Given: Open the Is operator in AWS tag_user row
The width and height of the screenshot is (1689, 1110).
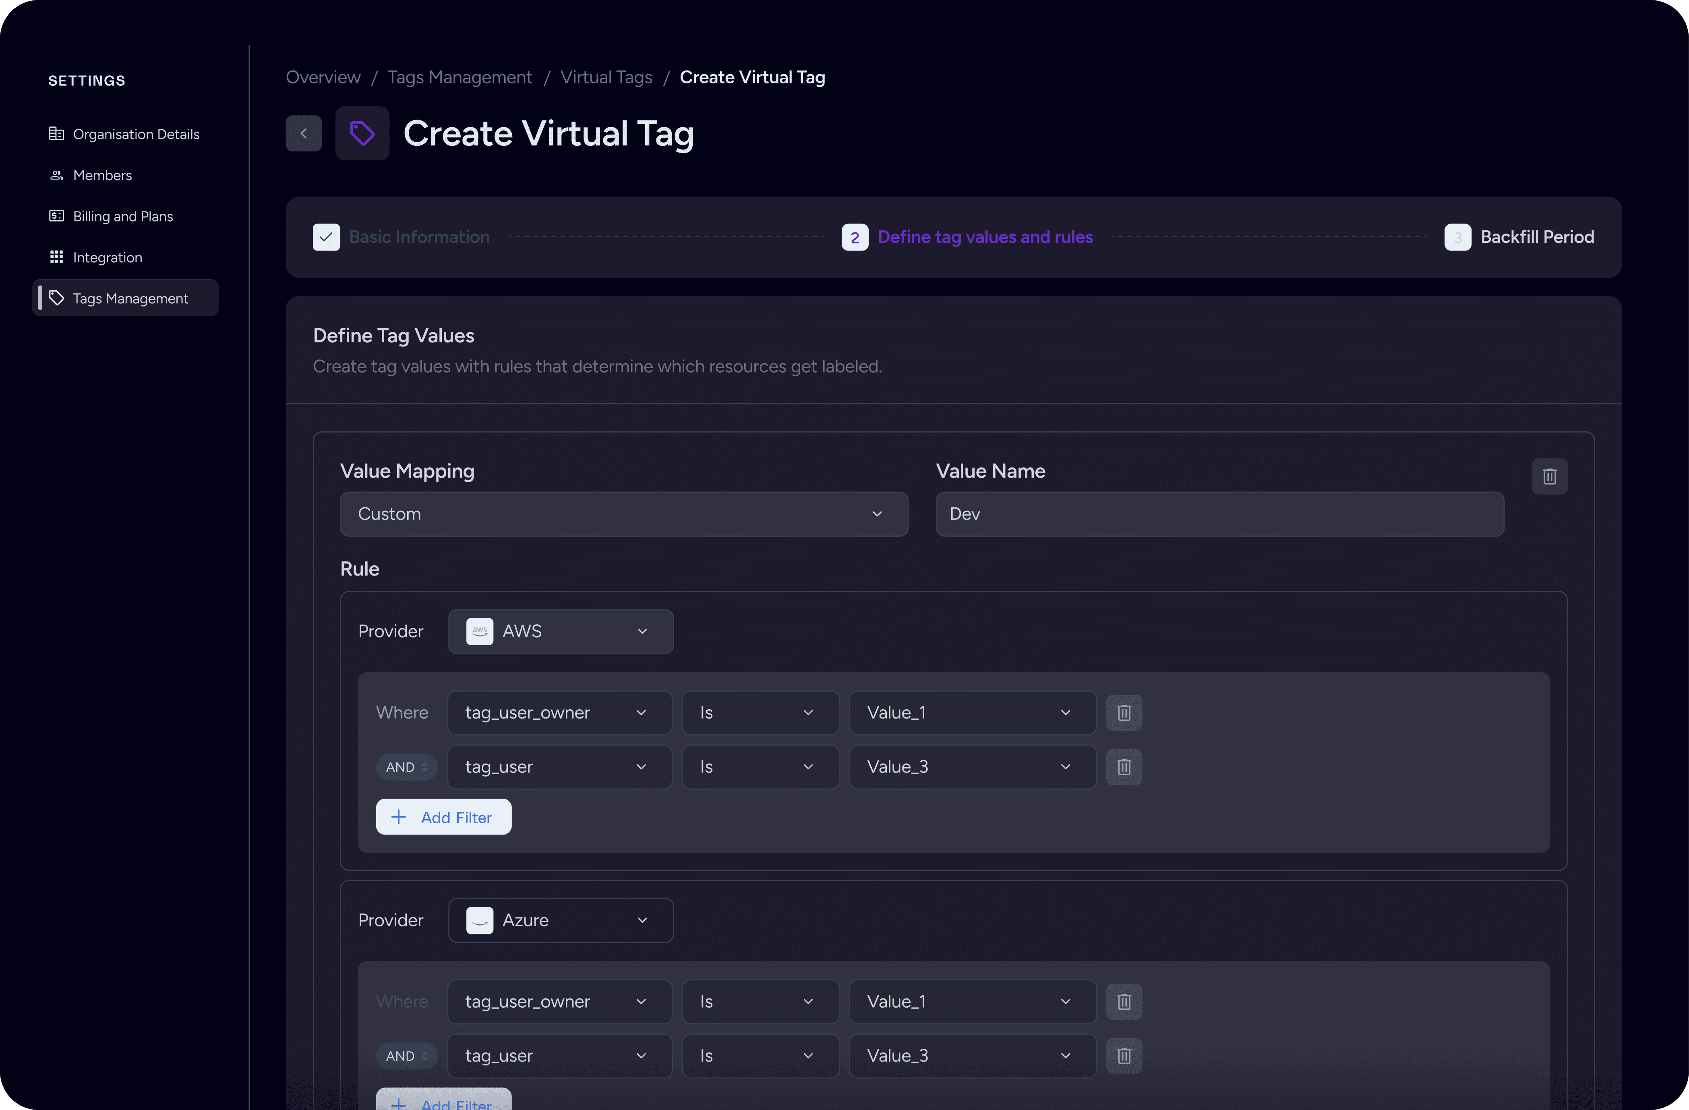Looking at the screenshot, I should tap(760, 766).
